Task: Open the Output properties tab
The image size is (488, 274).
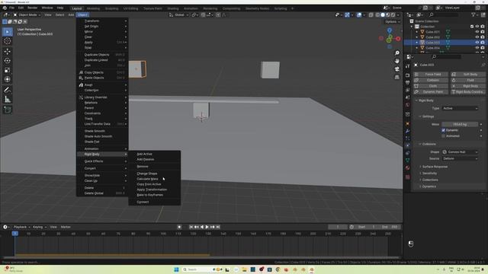Action: [407, 83]
